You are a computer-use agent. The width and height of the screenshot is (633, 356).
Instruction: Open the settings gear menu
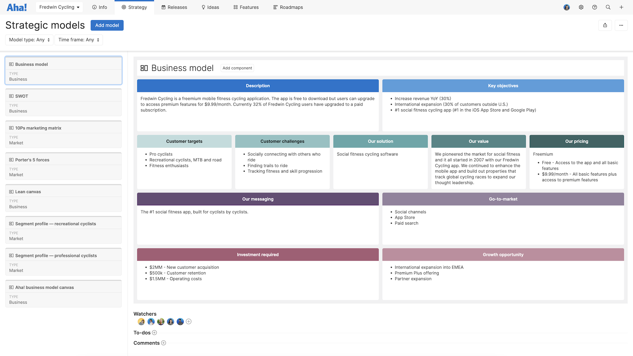[581, 7]
